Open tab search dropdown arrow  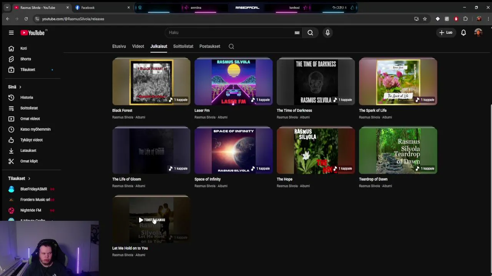(6, 7)
